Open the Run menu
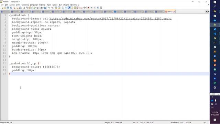This screenshot has width=220, height=124. coord(60,5)
